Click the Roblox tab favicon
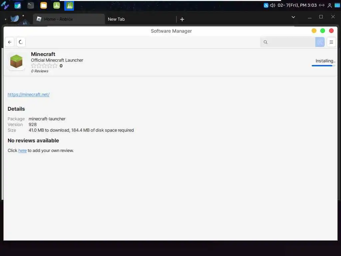The image size is (341, 256). (39, 19)
